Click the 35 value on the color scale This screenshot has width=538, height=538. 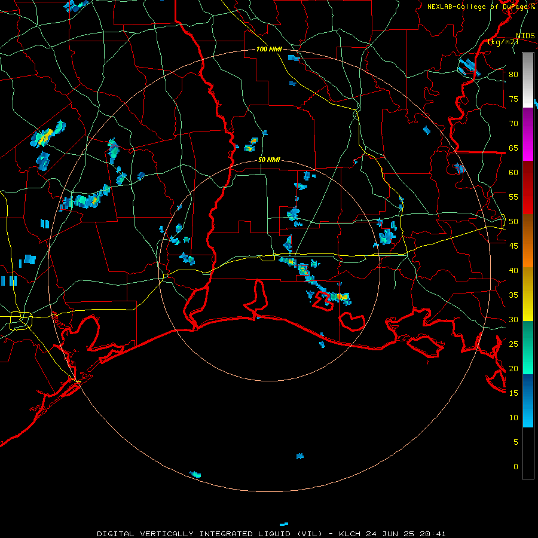tap(513, 295)
